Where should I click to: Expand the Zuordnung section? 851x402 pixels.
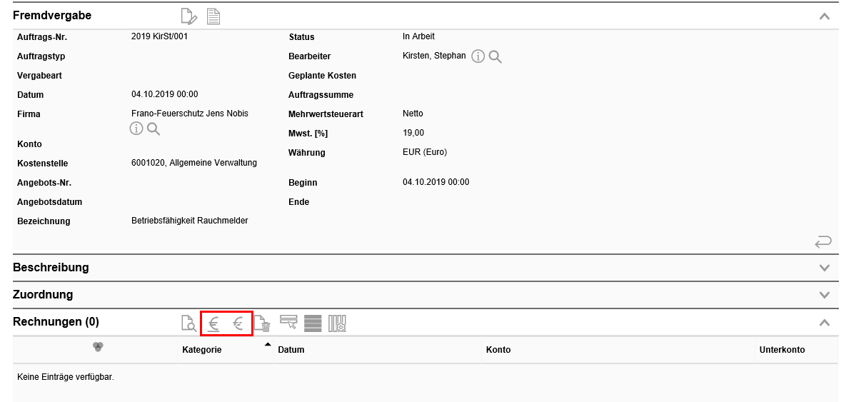pyautogui.click(x=825, y=295)
